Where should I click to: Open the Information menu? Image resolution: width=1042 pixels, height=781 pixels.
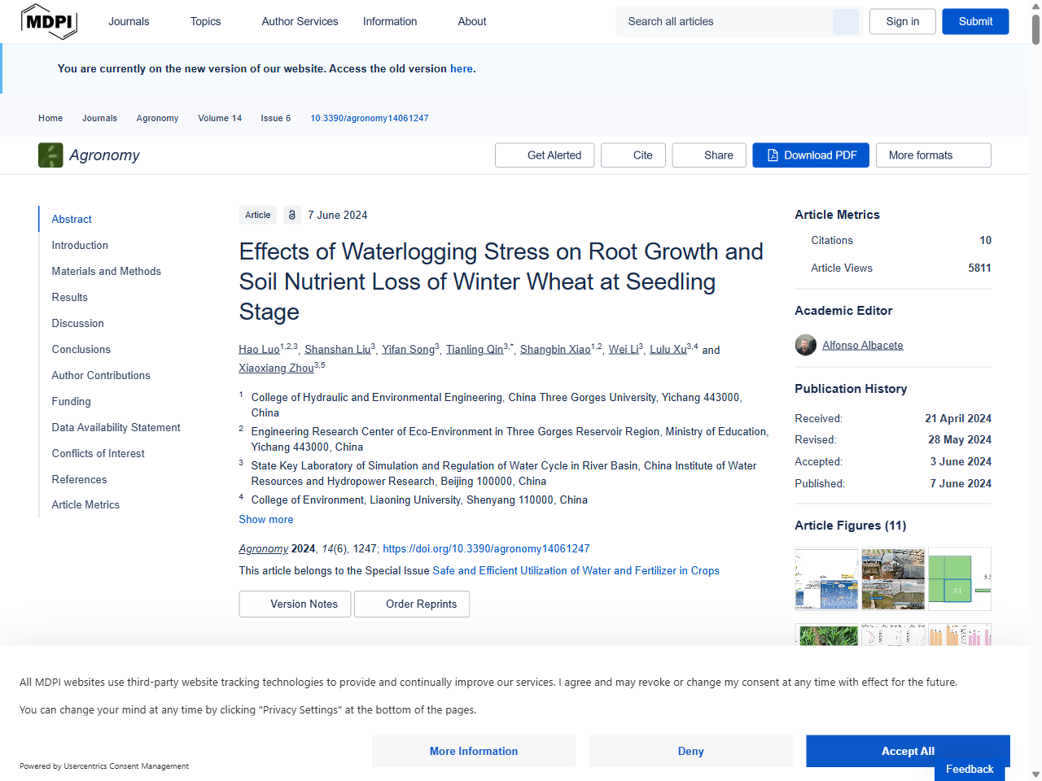390,21
